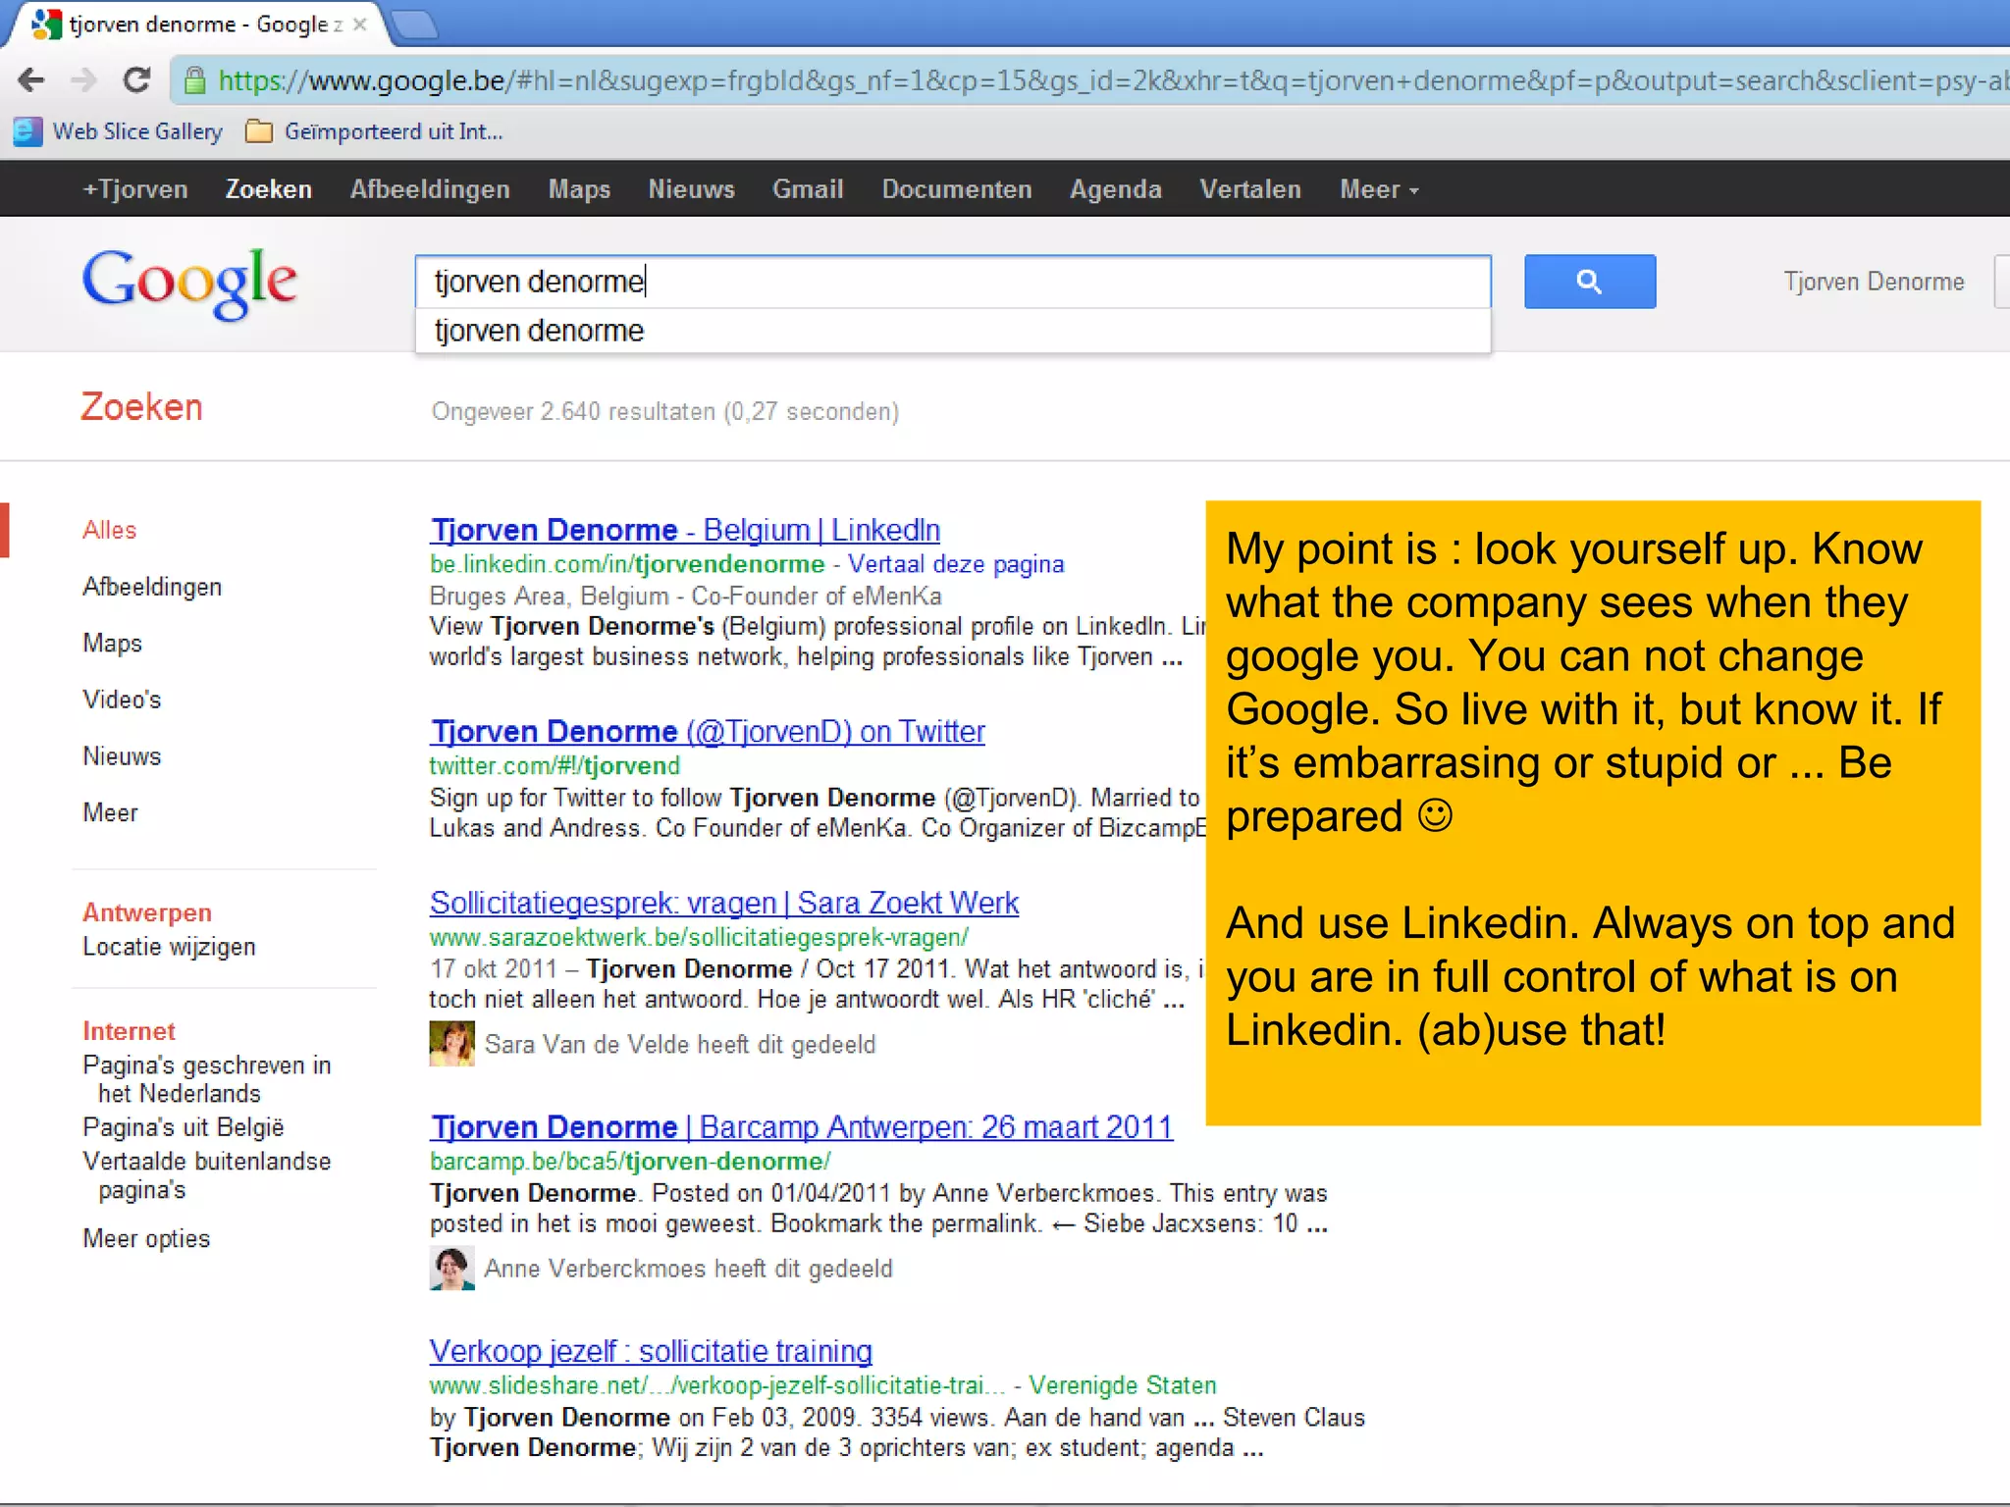This screenshot has width=2010, height=1507.
Task: Open Gmail in the Google bar
Action: click(x=808, y=189)
